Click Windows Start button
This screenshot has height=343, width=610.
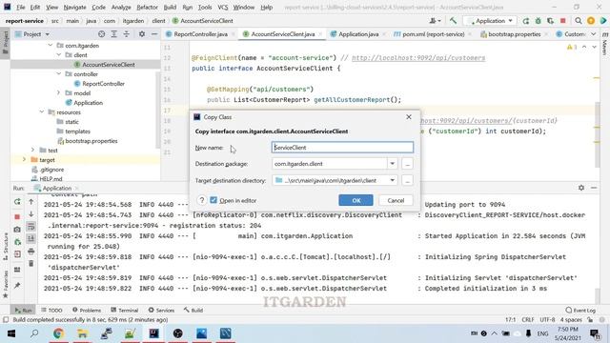pyautogui.click(x=10, y=333)
